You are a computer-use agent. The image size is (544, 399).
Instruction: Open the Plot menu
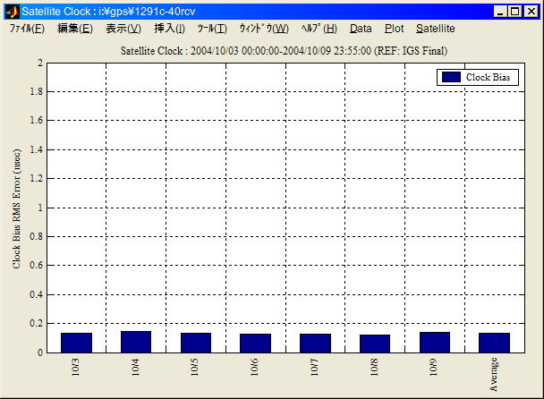(394, 29)
